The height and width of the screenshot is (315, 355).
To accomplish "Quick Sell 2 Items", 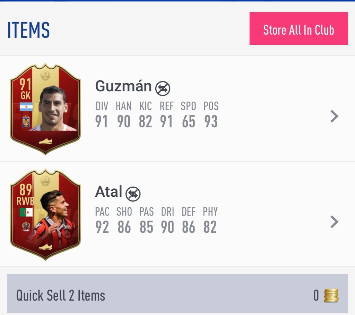I will pyautogui.click(x=177, y=294).
